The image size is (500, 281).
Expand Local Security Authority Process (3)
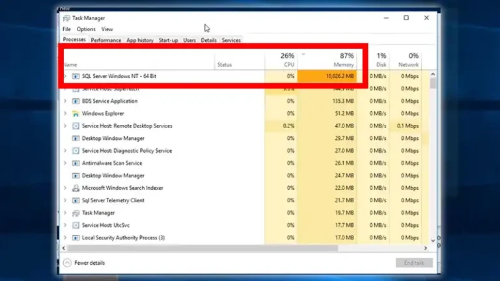tap(65, 237)
